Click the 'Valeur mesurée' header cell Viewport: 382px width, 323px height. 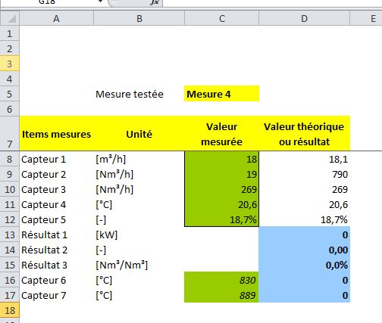(221, 134)
